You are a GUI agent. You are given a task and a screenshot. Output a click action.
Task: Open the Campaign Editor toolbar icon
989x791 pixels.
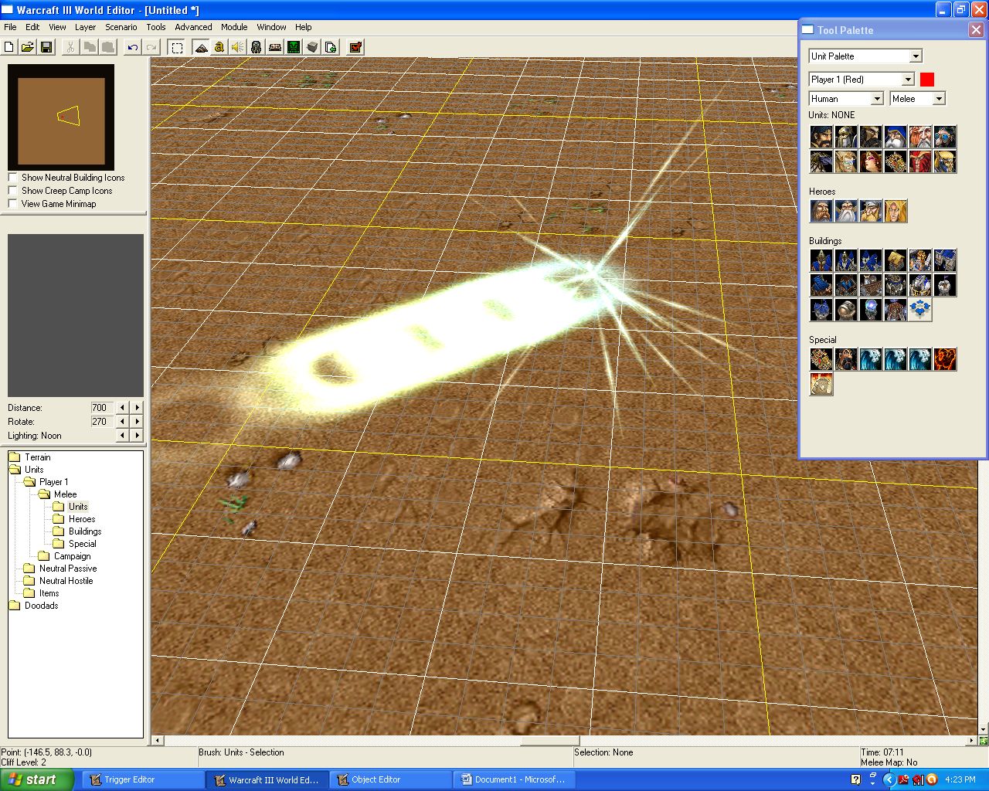click(275, 47)
